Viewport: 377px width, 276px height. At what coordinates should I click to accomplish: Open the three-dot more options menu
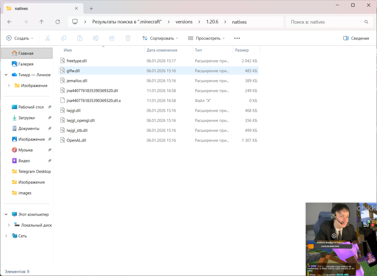[237, 38]
